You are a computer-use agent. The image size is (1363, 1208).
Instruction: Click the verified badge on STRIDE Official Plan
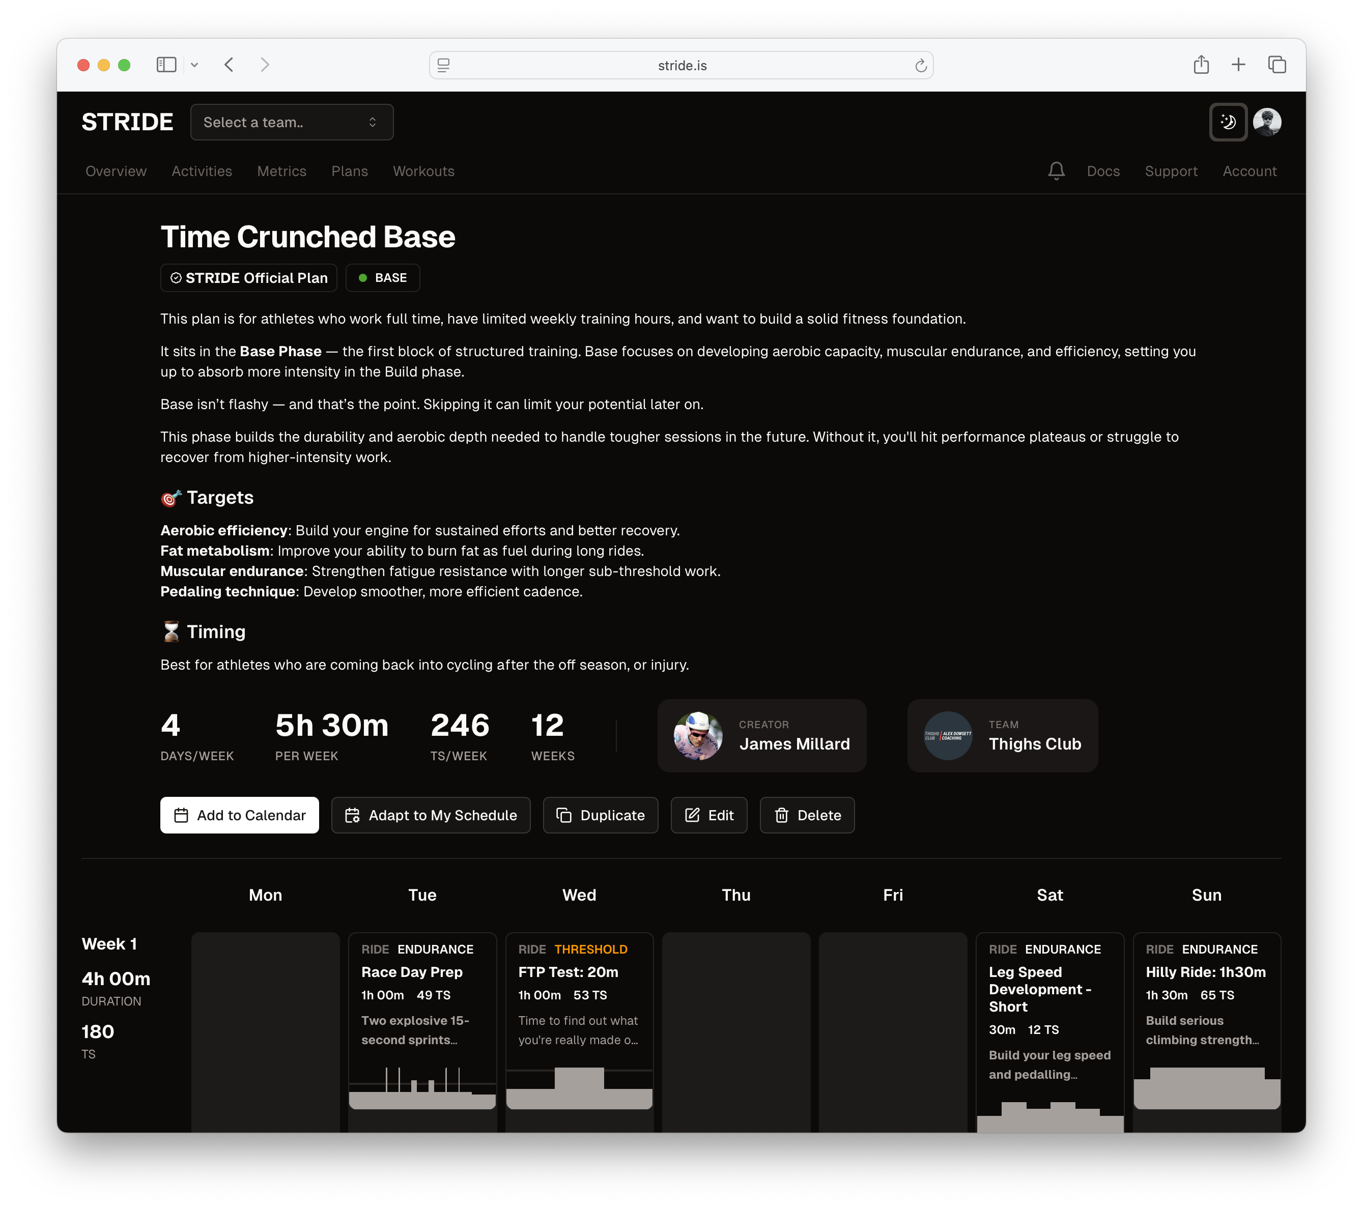176,278
